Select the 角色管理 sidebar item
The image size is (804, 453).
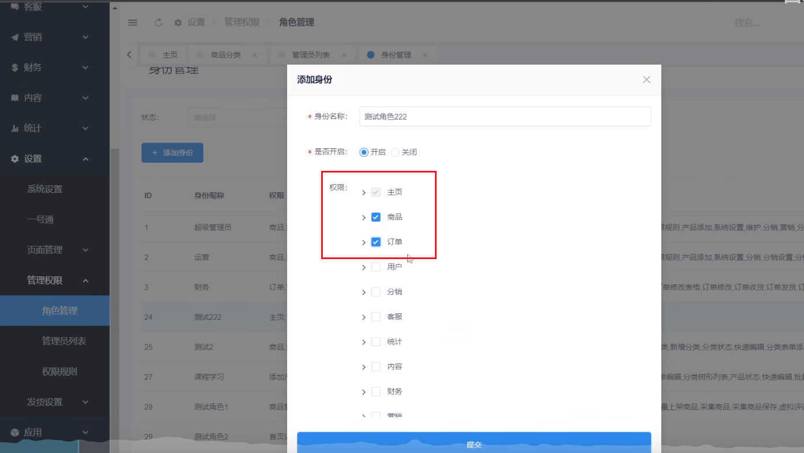55,310
